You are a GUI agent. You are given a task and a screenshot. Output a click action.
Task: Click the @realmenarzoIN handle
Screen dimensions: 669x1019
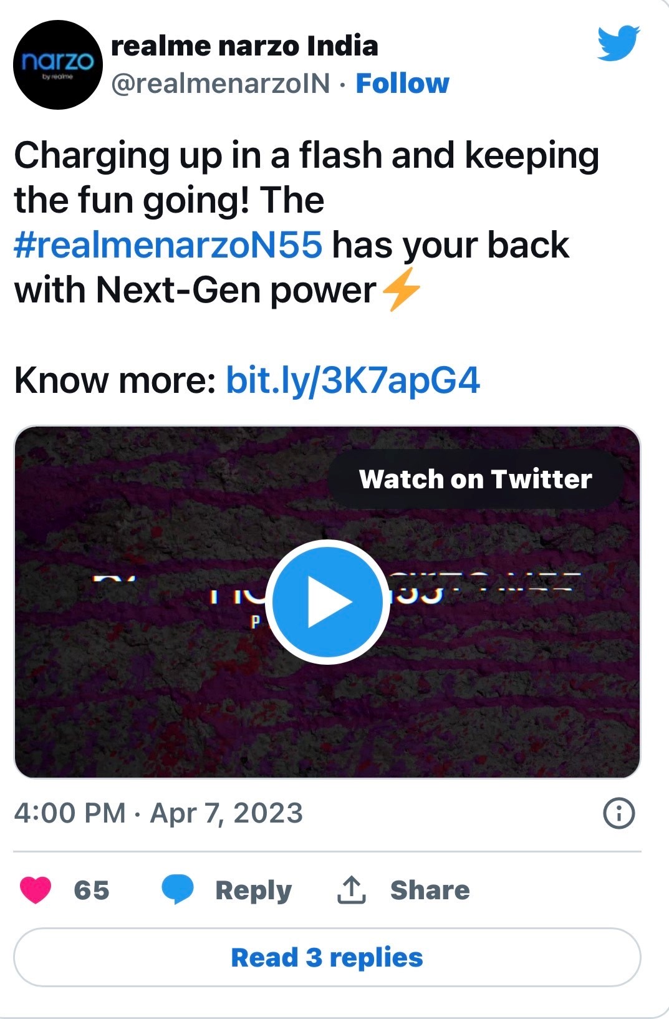click(220, 84)
